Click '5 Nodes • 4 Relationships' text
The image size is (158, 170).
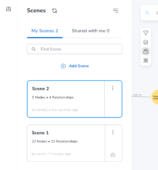(x=53, y=97)
